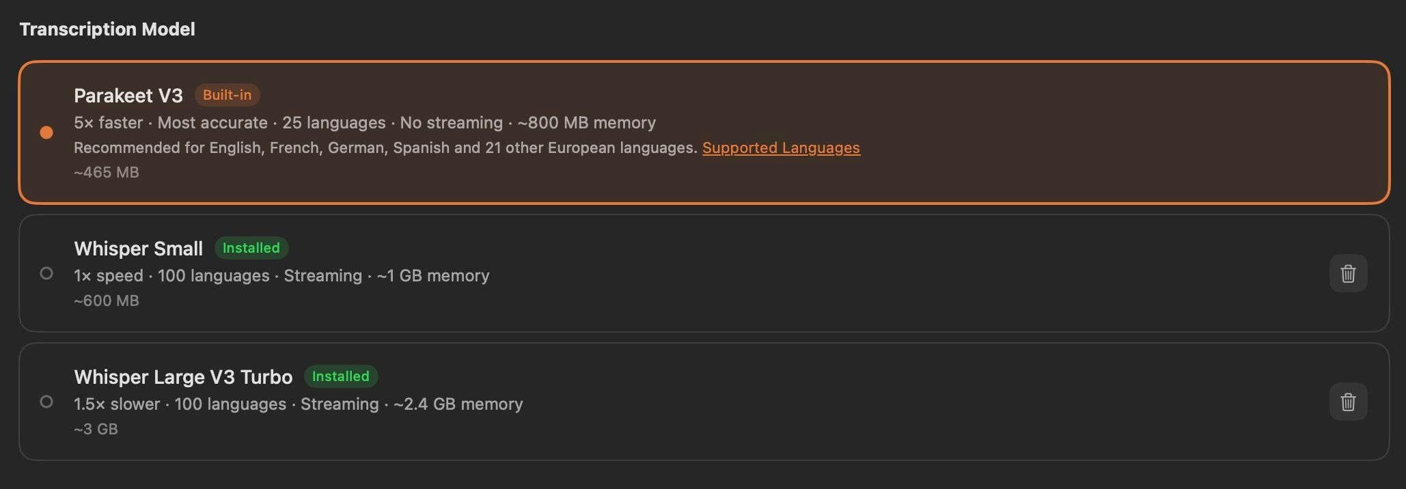This screenshot has height=489, width=1406.
Task: Click the ~3 GB size label
Action: pos(96,429)
